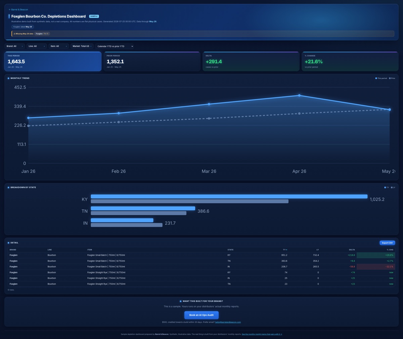The width and height of the screenshot is (403, 339).
Task: Click Jan 26 point on dashed prior line
Action: tap(28, 126)
